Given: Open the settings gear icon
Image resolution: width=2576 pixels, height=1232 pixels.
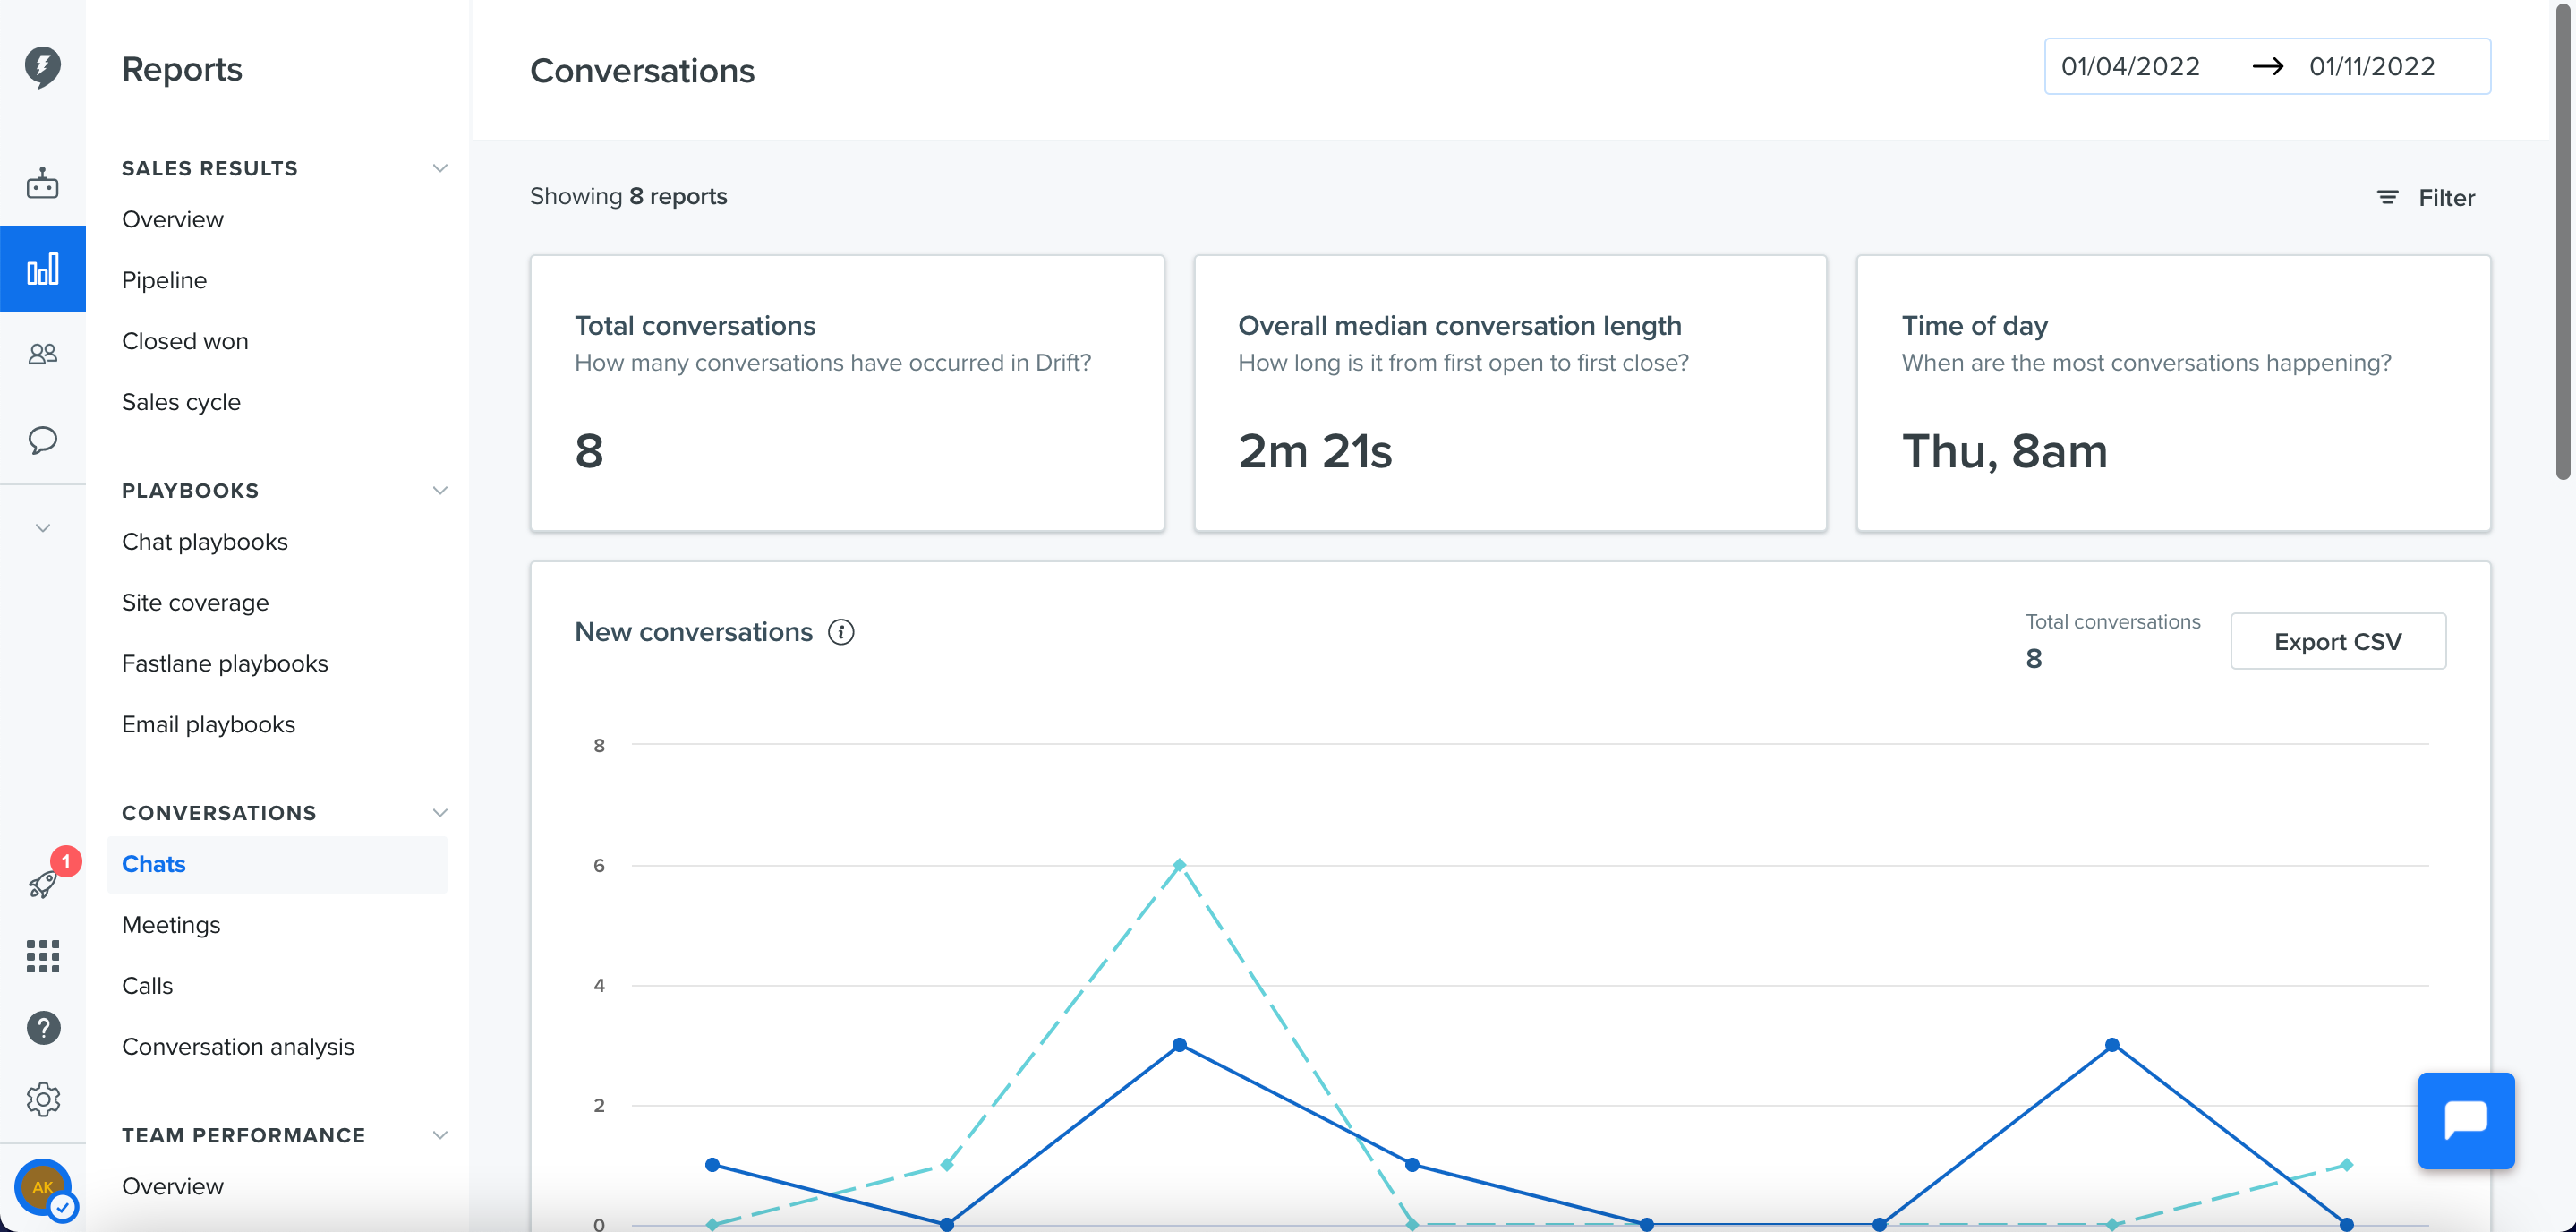Looking at the screenshot, I should [x=43, y=1100].
